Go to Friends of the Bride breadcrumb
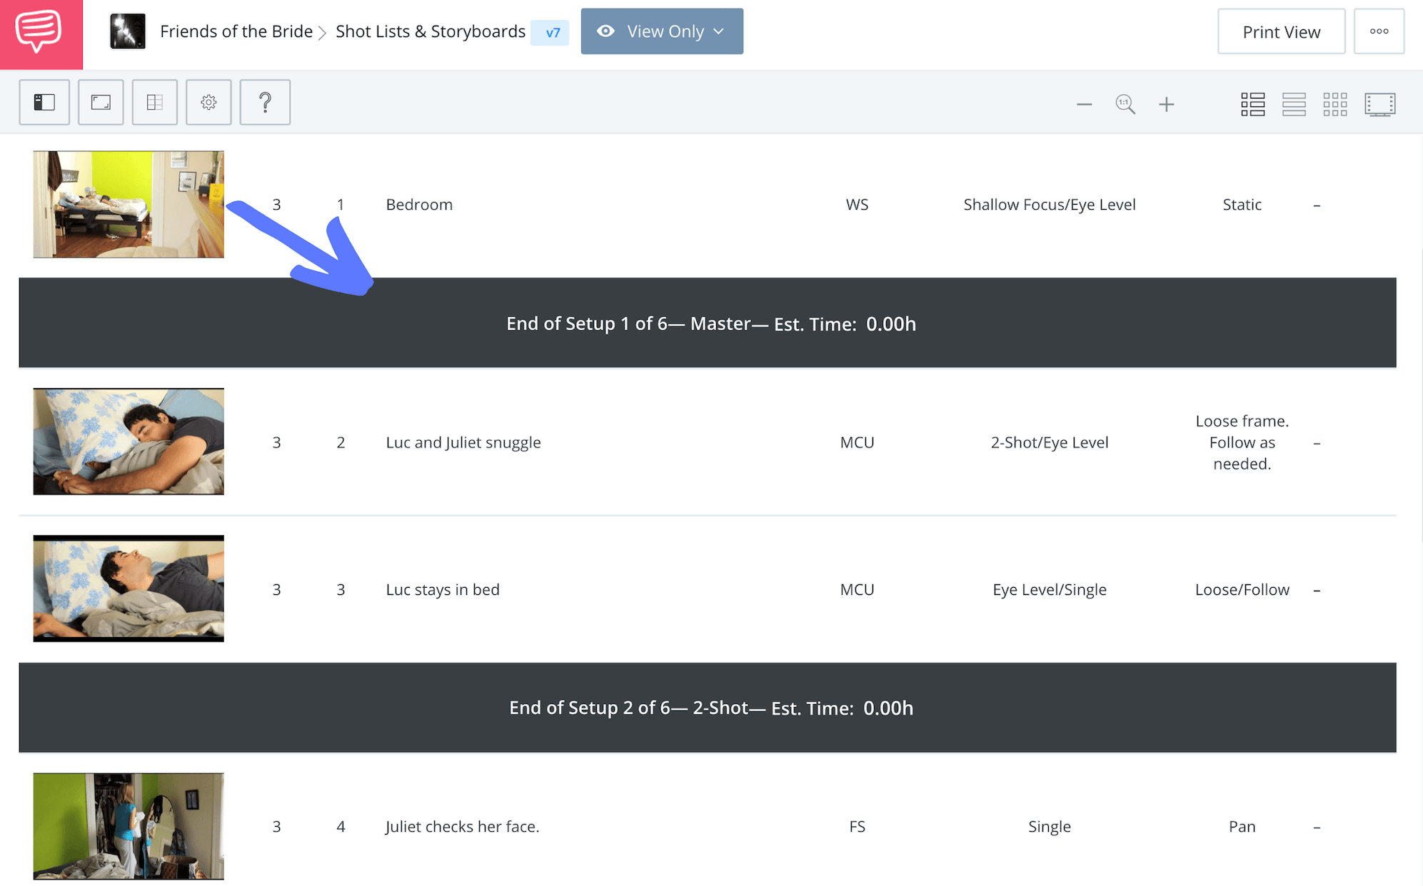 (236, 31)
